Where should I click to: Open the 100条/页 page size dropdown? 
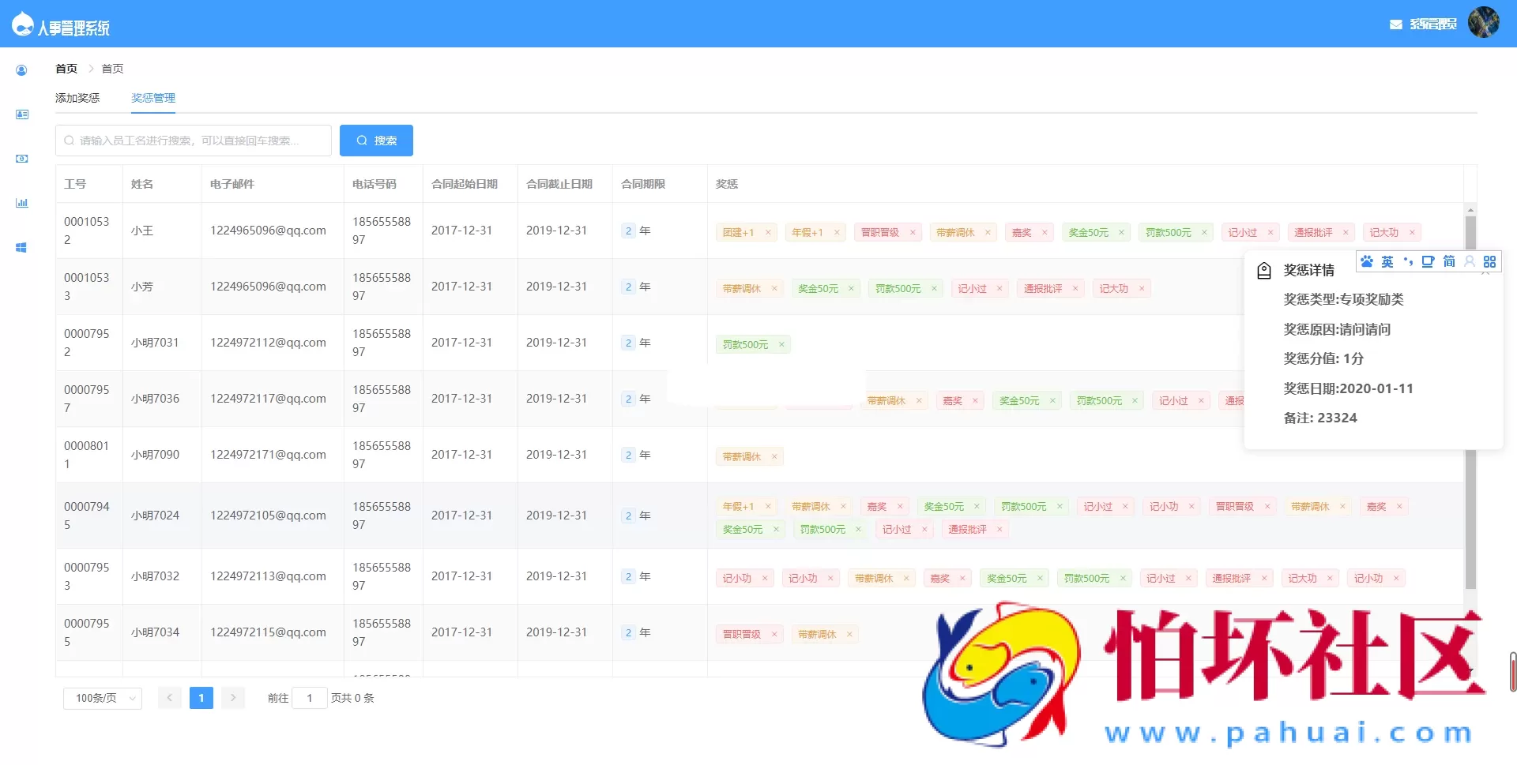(102, 698)
